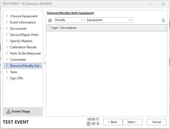Viewport: 170px width, 129px height.
Task: Cancel the event wizard
Action: [x=156, y=122]
